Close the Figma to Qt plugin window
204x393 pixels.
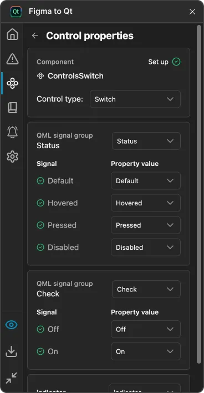[192, 12]
